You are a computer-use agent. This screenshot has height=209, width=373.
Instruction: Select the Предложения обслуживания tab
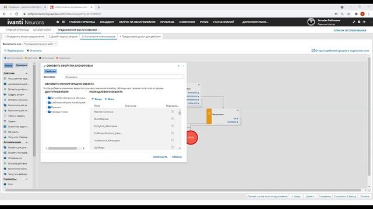[78, 30]
